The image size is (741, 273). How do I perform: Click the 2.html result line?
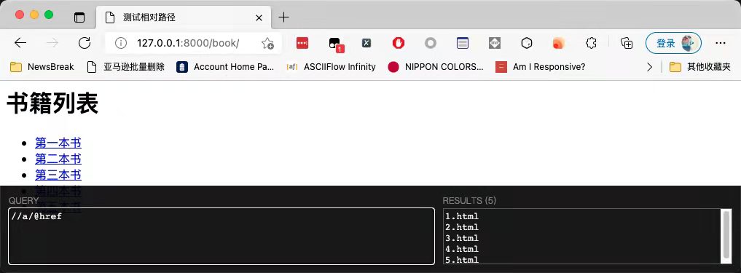462,227
